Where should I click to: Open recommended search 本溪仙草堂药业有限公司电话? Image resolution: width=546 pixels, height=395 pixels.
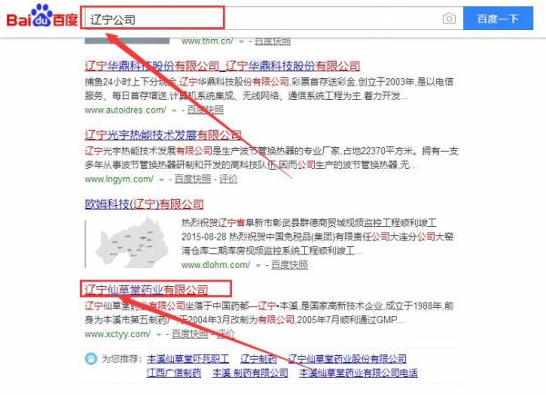point(359,373)
